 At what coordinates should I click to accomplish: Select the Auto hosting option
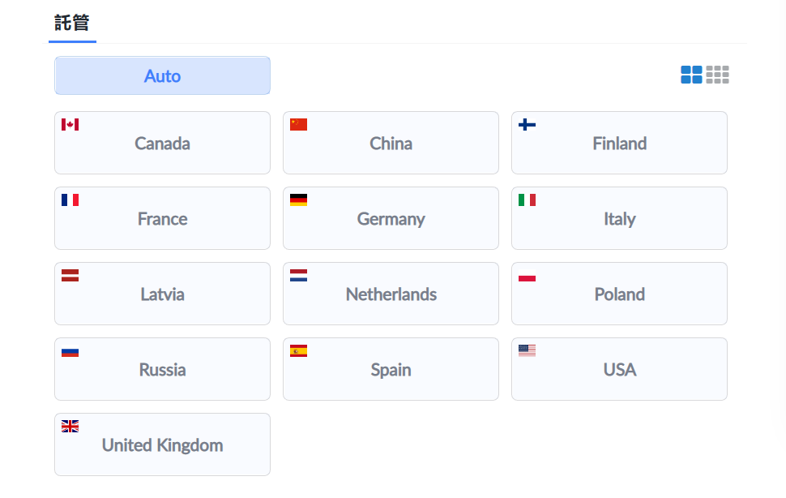coord(162,76)
